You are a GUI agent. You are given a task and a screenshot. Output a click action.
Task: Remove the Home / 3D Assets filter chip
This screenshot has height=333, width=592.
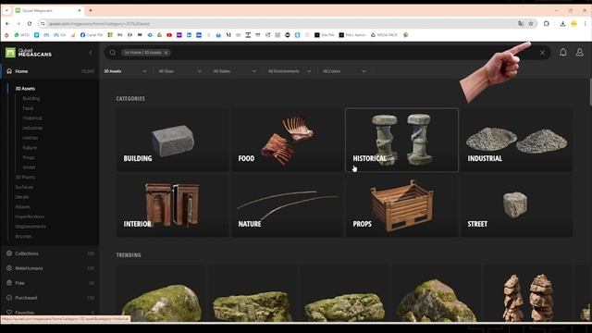coord(166,53)
